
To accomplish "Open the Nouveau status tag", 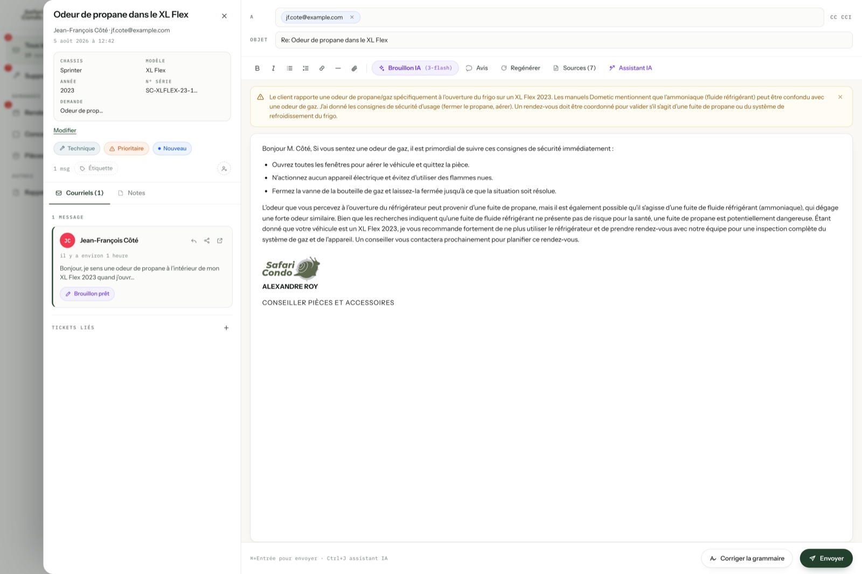I will [x=172, y=149].
